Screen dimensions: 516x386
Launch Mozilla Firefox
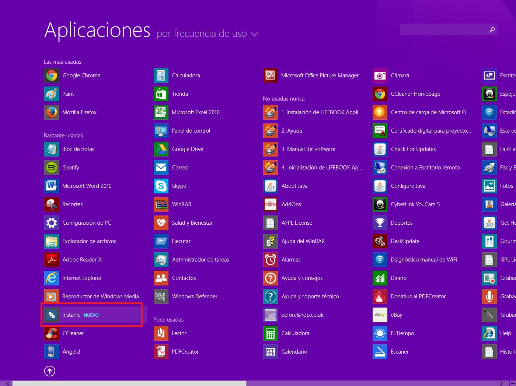(52, 112)
